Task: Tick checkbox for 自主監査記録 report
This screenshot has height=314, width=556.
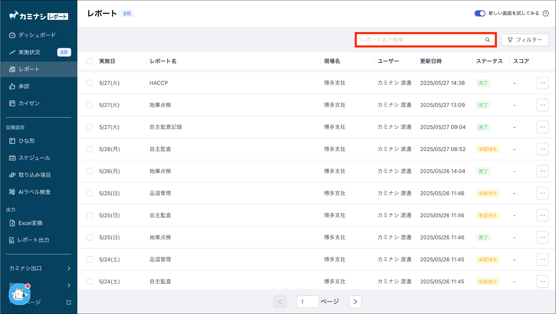Action: pyautogui.click(x=90, y=127)
